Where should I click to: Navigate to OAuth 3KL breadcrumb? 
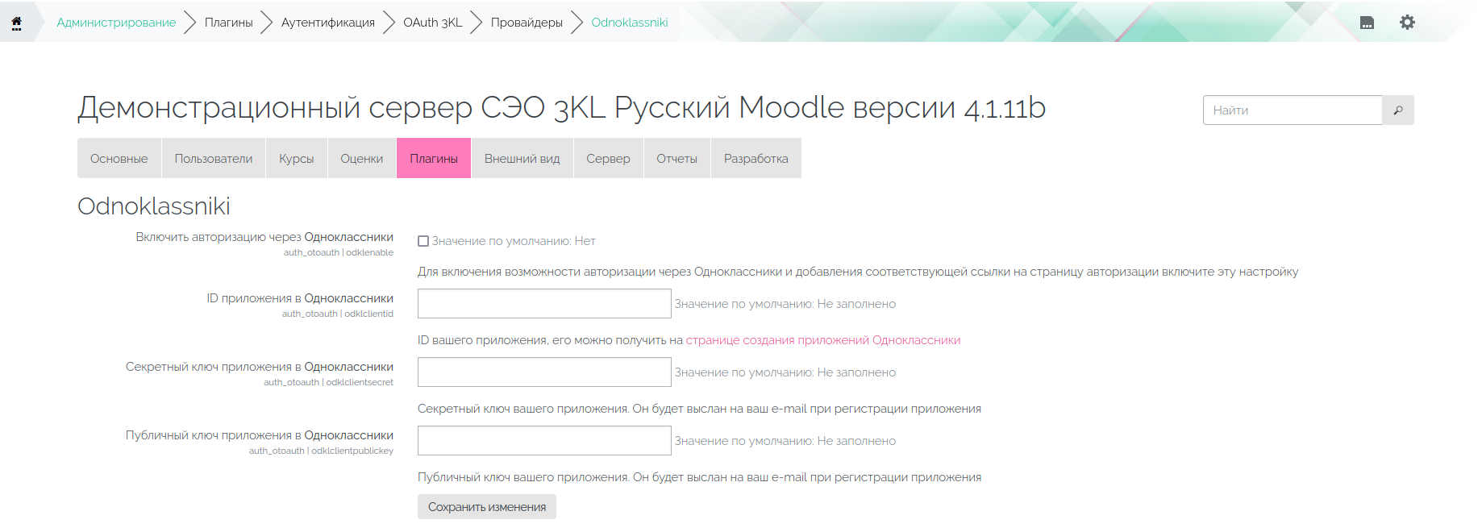433,23
